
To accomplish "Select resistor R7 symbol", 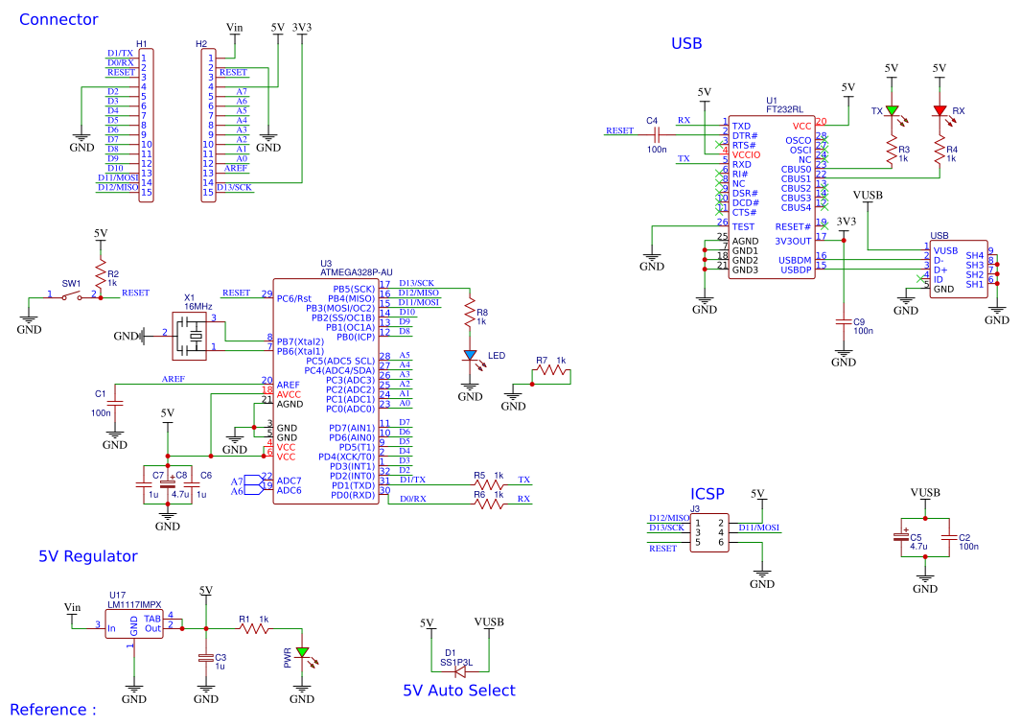I will (x=551, y=370).
